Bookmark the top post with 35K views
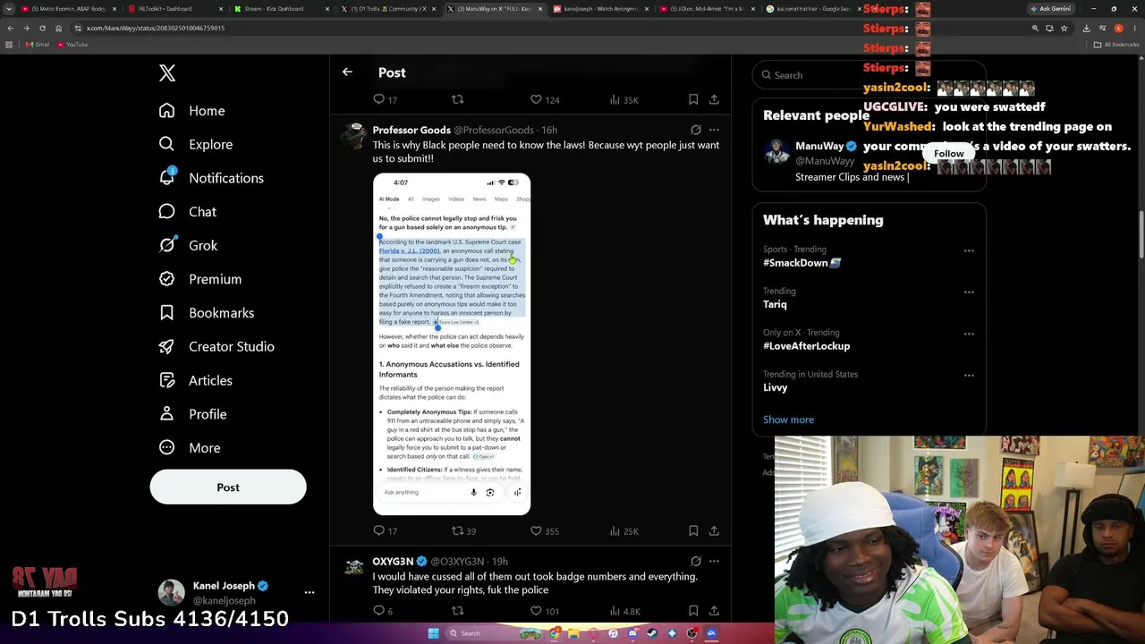Screen dimensions: 1145x644 [693, 99]
